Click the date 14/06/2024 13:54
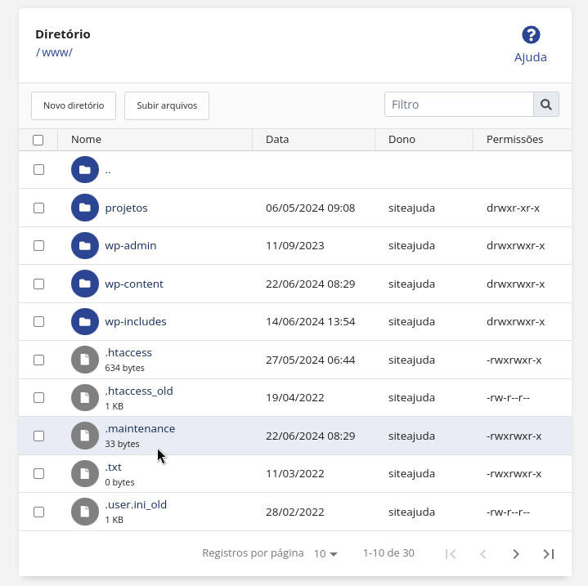This screenshot has width=588, height=586. pos(311,321)
